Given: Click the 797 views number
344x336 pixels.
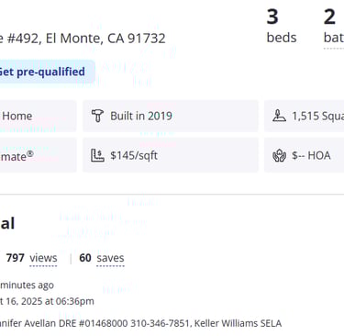Looking at the screenshot, I should 16,258.
